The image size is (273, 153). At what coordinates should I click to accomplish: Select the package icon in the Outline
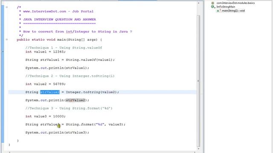point(212,3)
